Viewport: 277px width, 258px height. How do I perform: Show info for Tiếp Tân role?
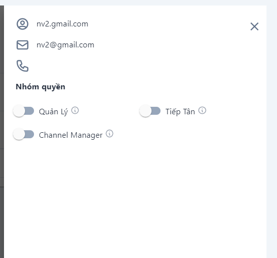202,110
